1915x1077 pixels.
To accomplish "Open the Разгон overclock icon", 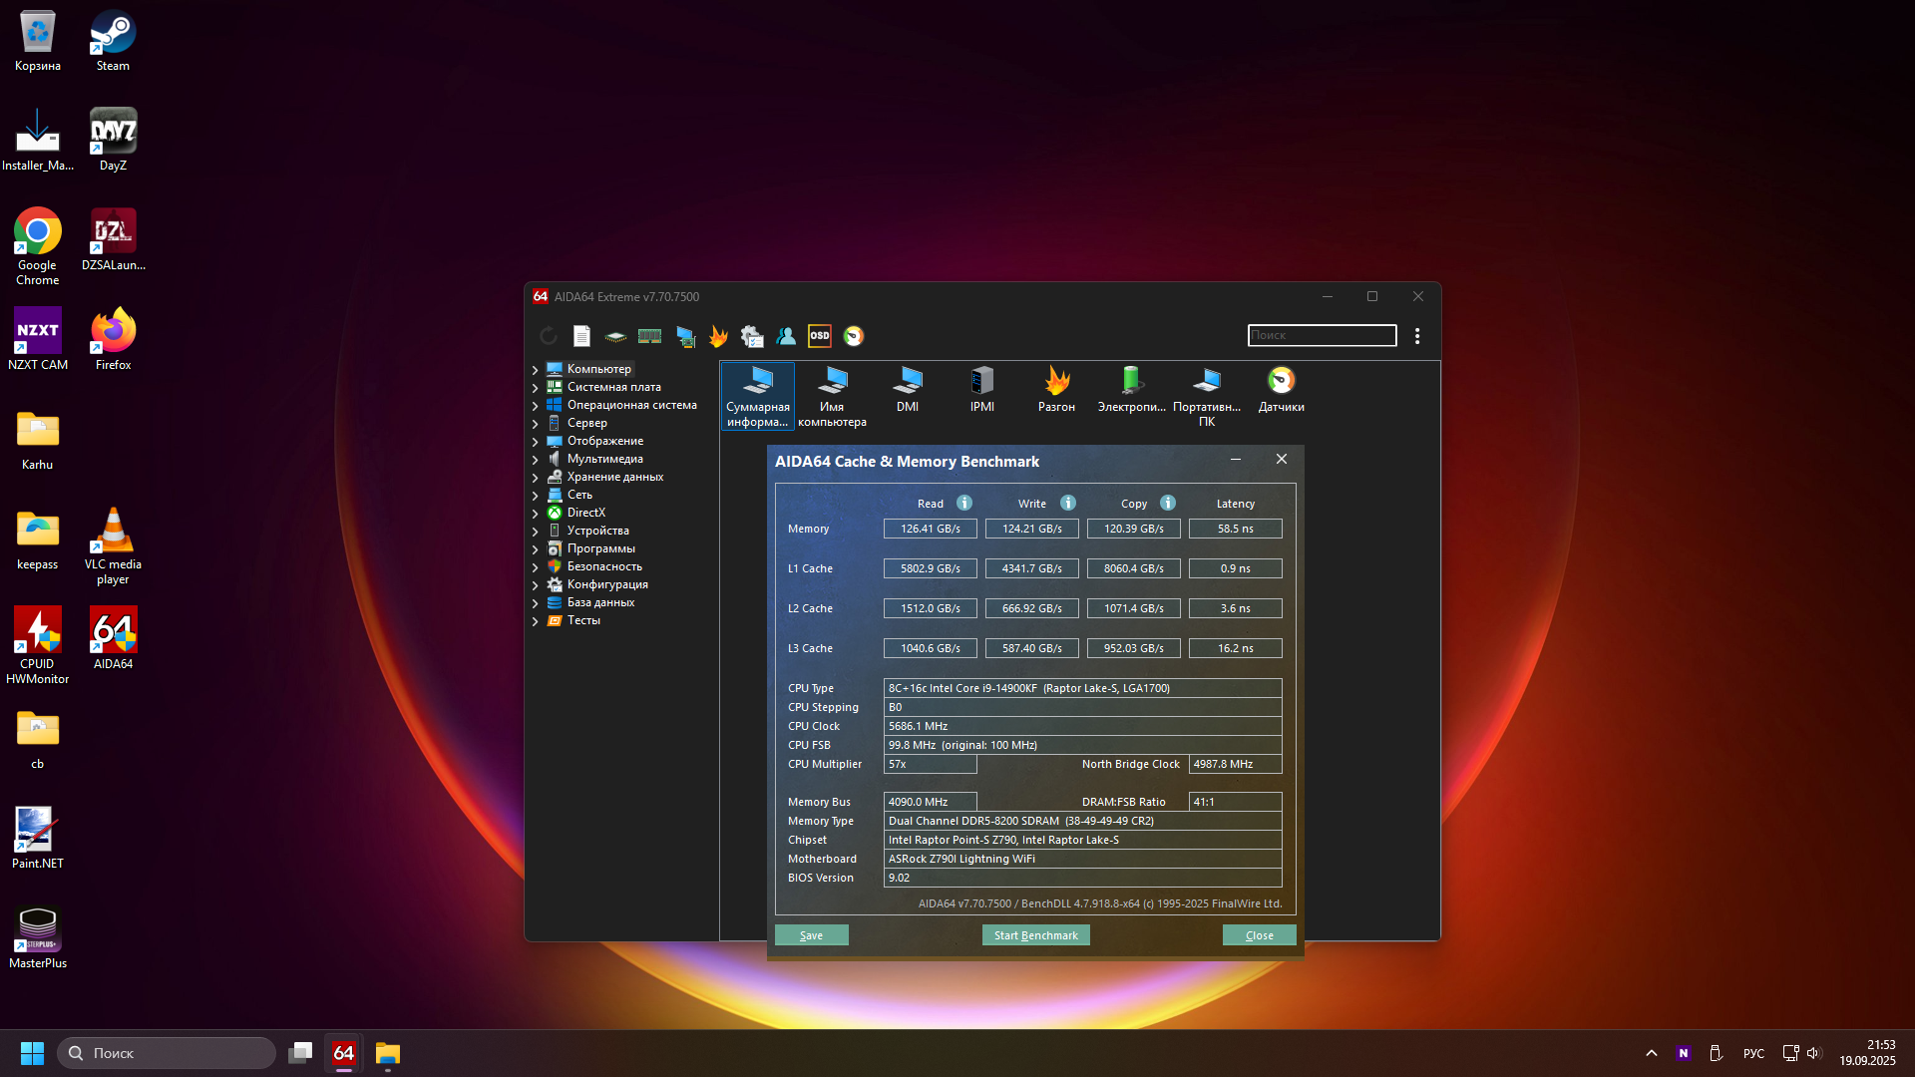I will coord(1056,389).
